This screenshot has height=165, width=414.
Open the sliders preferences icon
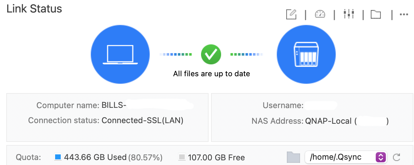pos(349,14)
